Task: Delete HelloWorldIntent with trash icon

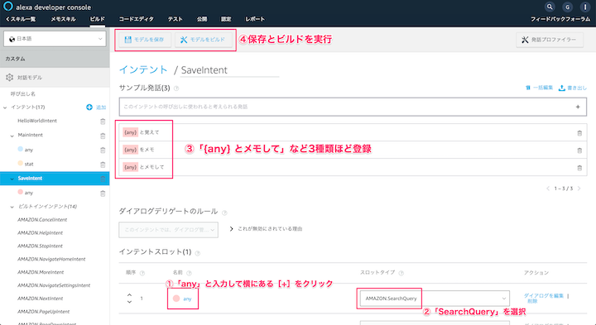Action: click(x=103, y=121)
